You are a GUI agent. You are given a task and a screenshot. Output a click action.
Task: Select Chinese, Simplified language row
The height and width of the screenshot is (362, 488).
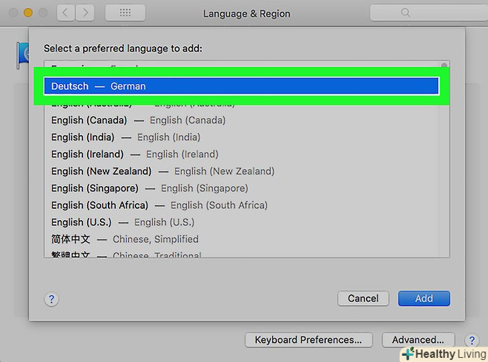tap(241, 240)
